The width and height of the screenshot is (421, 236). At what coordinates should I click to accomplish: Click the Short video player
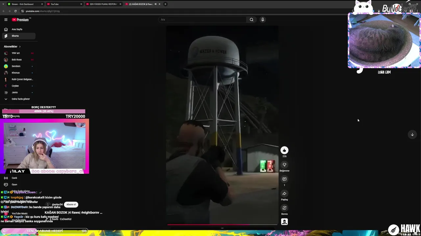tap(222, 125)
